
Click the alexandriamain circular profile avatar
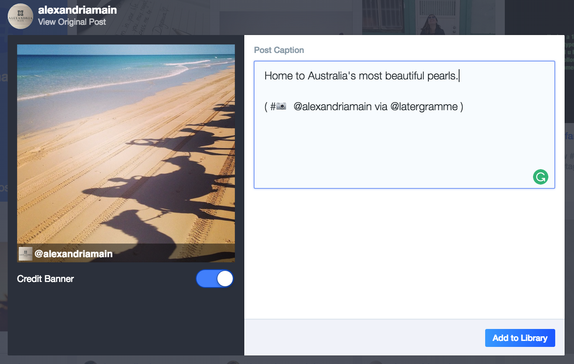(x=20, y=16)
